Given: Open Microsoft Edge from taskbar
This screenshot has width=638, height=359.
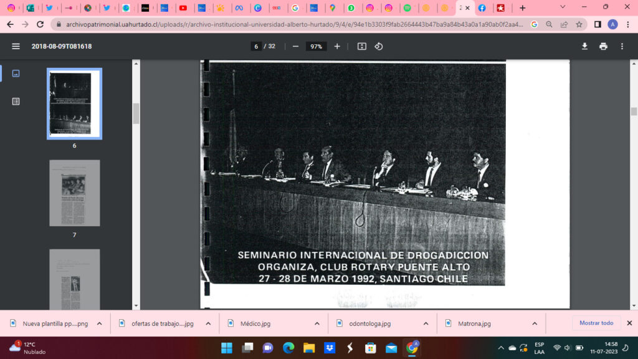Looking at the screenshot, I should click(x=288, y=348).
